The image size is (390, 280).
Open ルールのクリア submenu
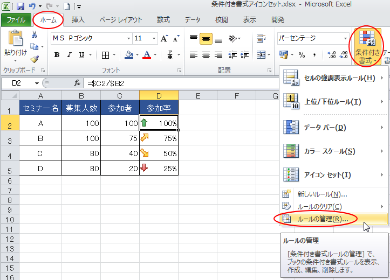tap(333, 207)
